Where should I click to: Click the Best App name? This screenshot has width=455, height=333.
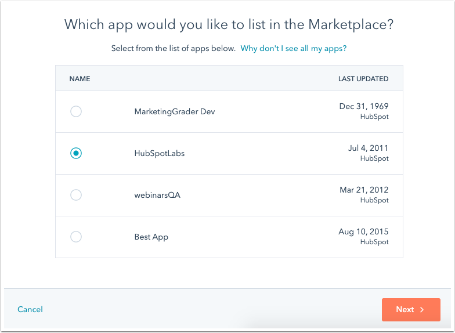click(151, 237)
